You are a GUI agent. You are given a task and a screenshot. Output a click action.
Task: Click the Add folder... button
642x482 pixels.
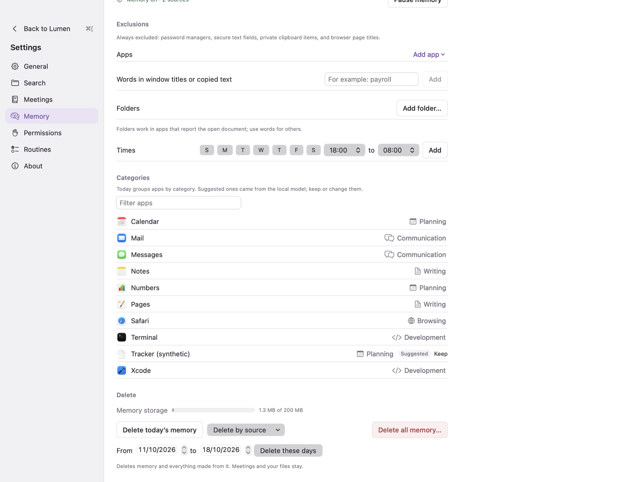click(x=422, y=108)
